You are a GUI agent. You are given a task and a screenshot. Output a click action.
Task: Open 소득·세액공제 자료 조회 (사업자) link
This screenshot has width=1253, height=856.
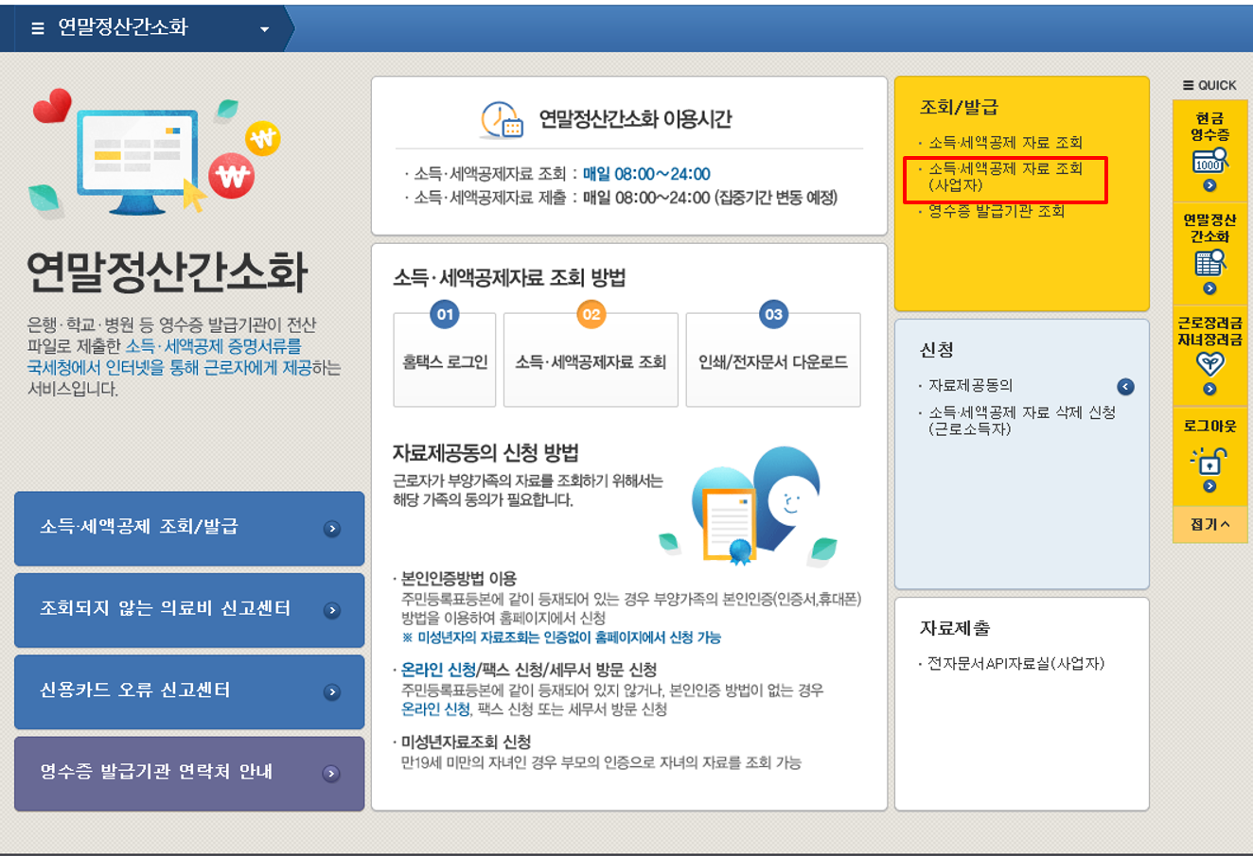[1005, 177]
